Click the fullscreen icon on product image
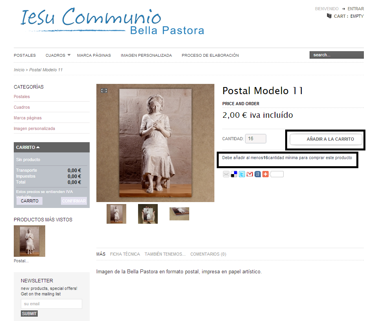Screen dimensions: 367x321 (x=104, y=91)
